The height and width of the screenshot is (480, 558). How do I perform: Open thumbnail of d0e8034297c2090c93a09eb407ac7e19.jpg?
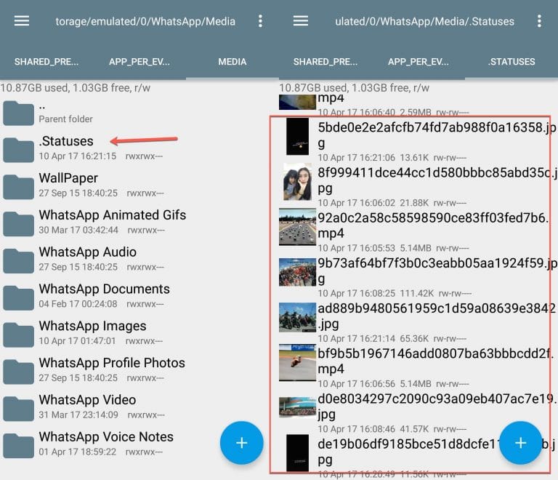(x=297, y=407)
